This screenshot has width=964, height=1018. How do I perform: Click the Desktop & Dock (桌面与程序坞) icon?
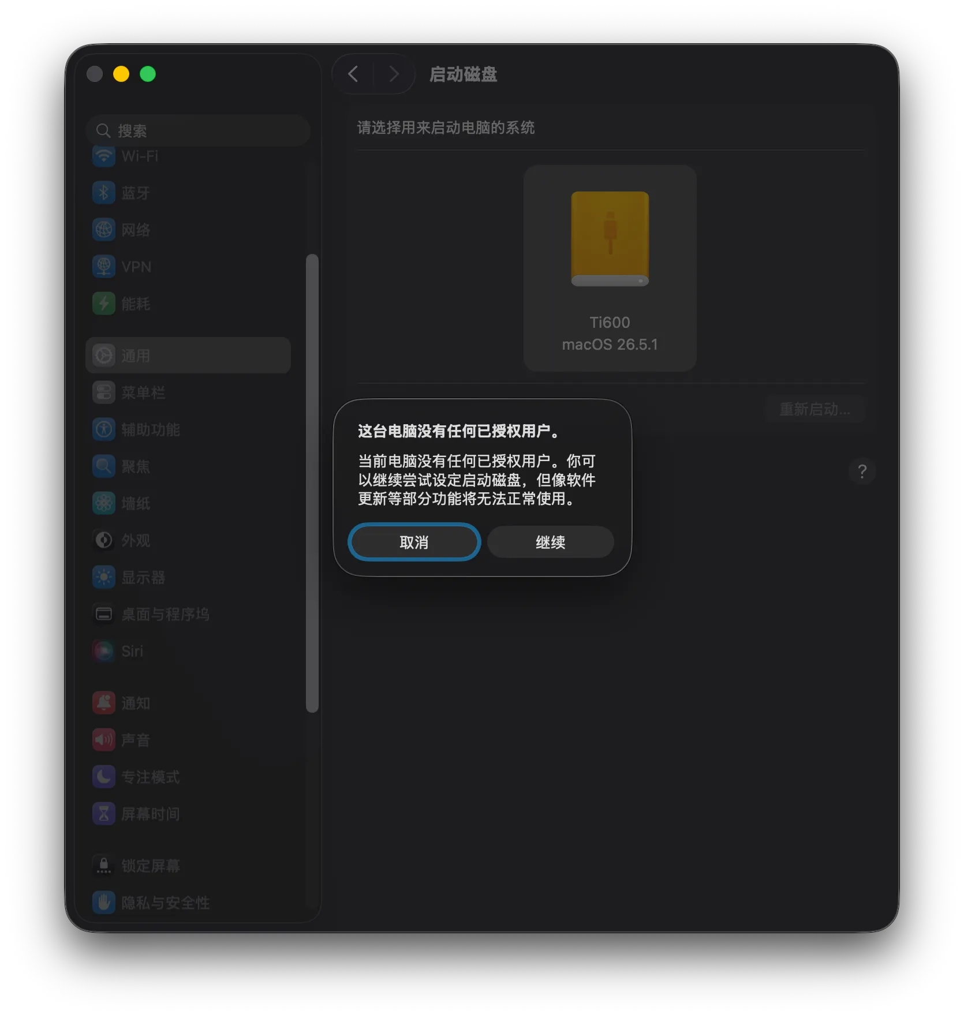104,614
